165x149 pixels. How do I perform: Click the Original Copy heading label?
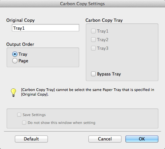click(20, 20)
